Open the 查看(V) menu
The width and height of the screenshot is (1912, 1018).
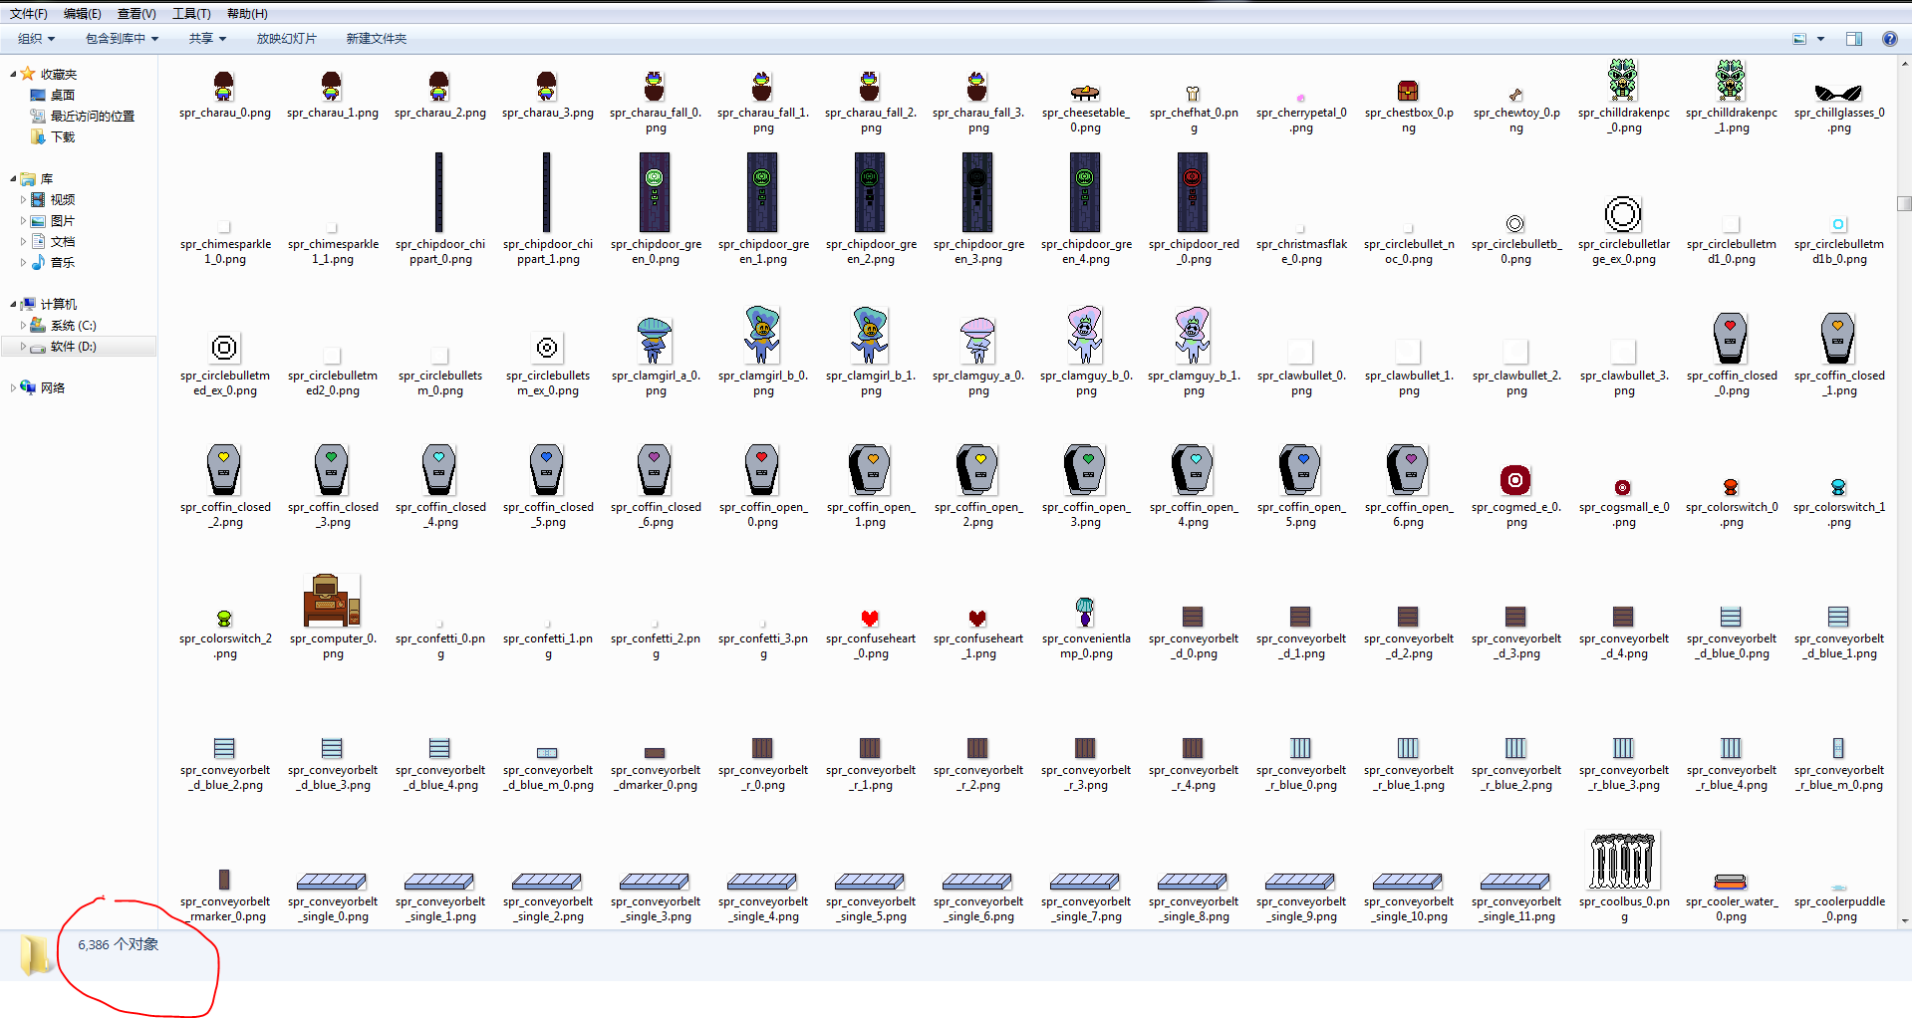click(x=137, y=14)
